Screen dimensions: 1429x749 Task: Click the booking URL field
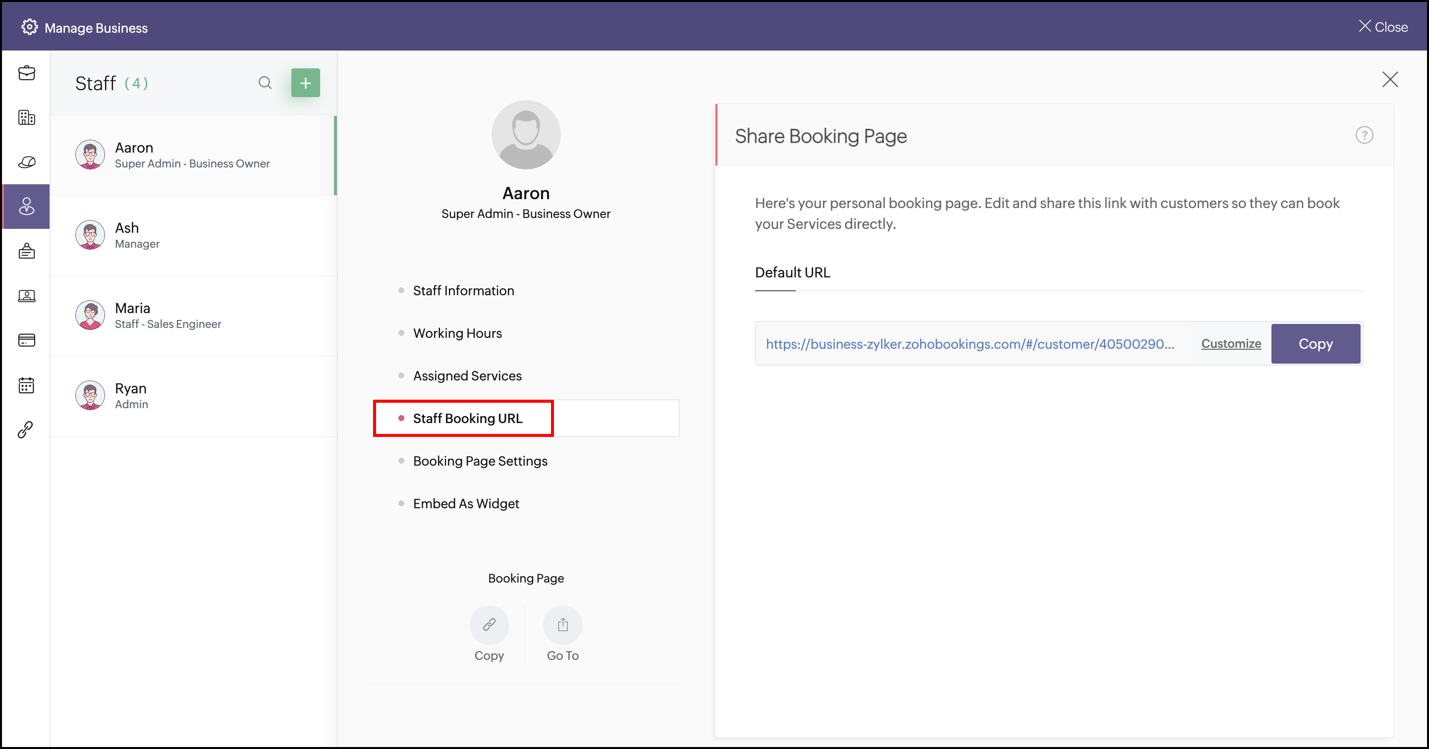970,344
